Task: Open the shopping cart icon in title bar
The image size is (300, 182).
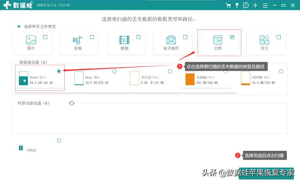Action: click(228, 5)
